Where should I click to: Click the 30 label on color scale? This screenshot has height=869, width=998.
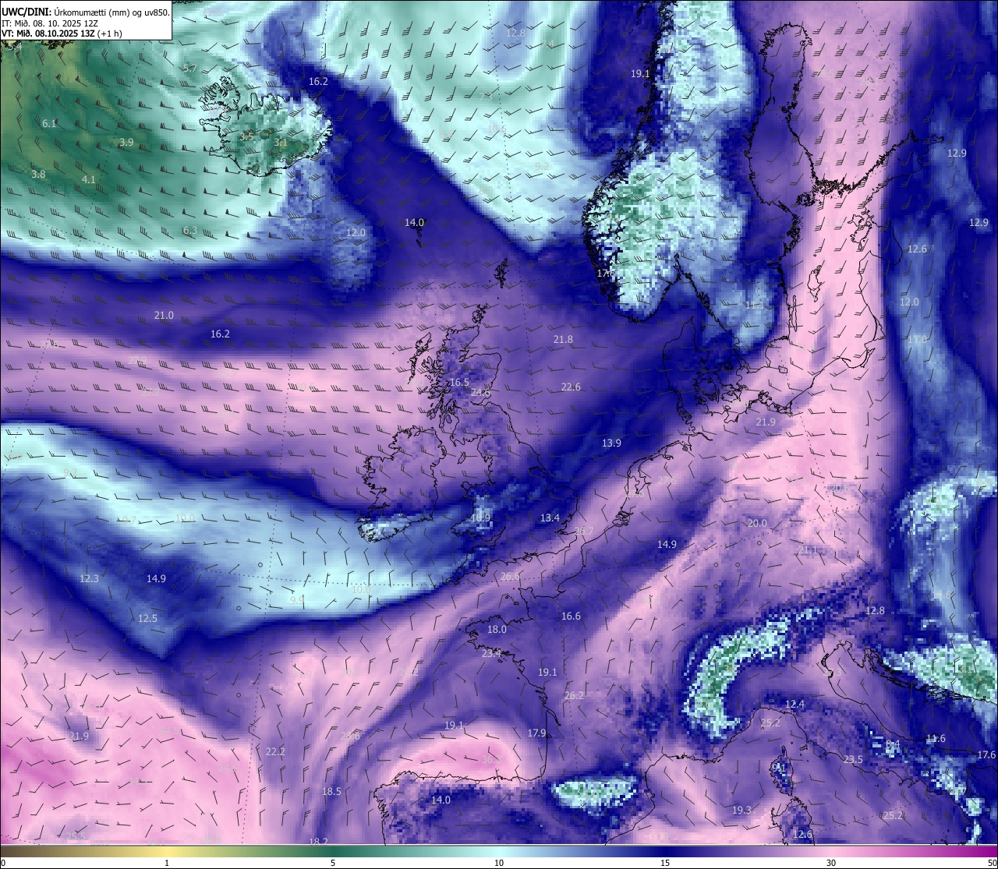coord(831,863)
